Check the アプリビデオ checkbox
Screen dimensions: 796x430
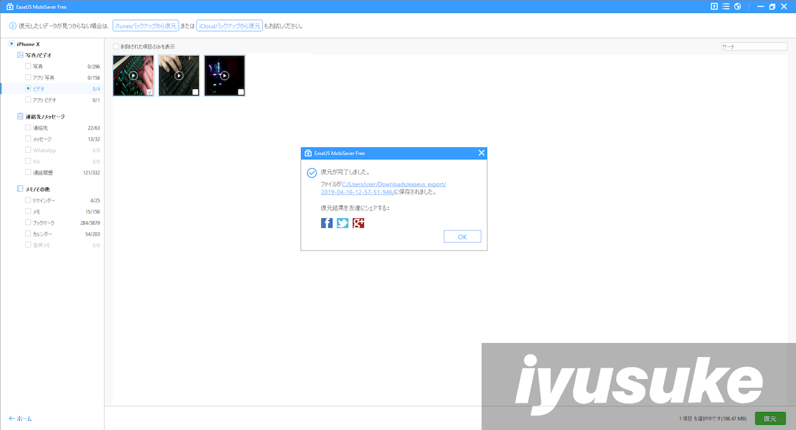pyautogui.click(x=28, y=100)
